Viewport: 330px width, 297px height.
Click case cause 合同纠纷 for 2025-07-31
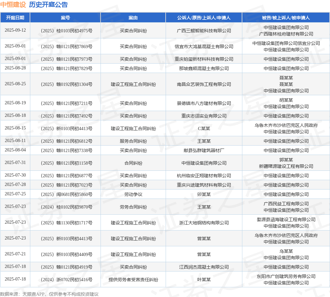tap(133, 163)
